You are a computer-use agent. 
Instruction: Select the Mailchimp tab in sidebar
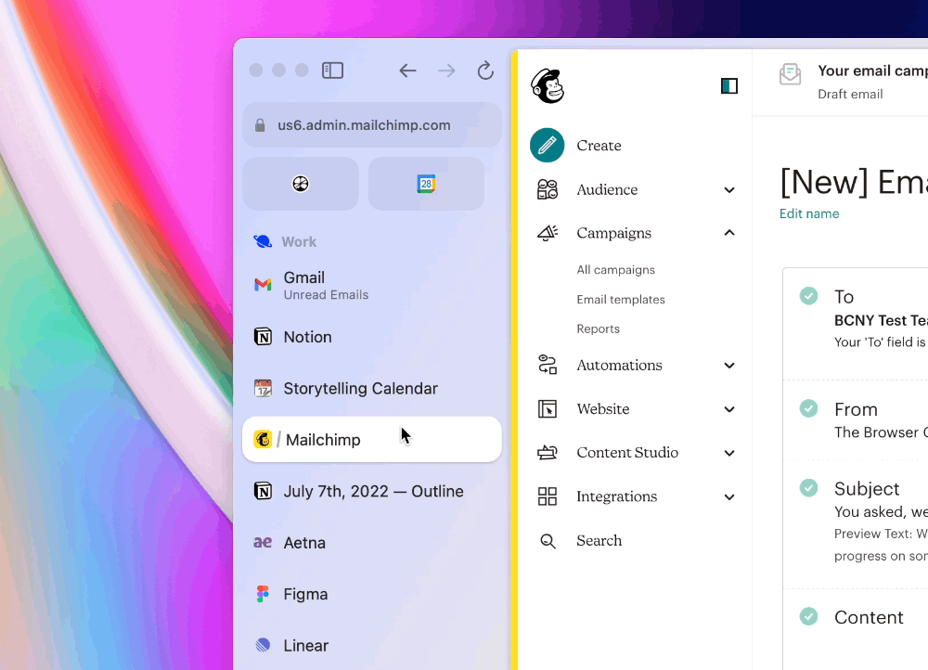pyautogui.click(x=372, y=440)
